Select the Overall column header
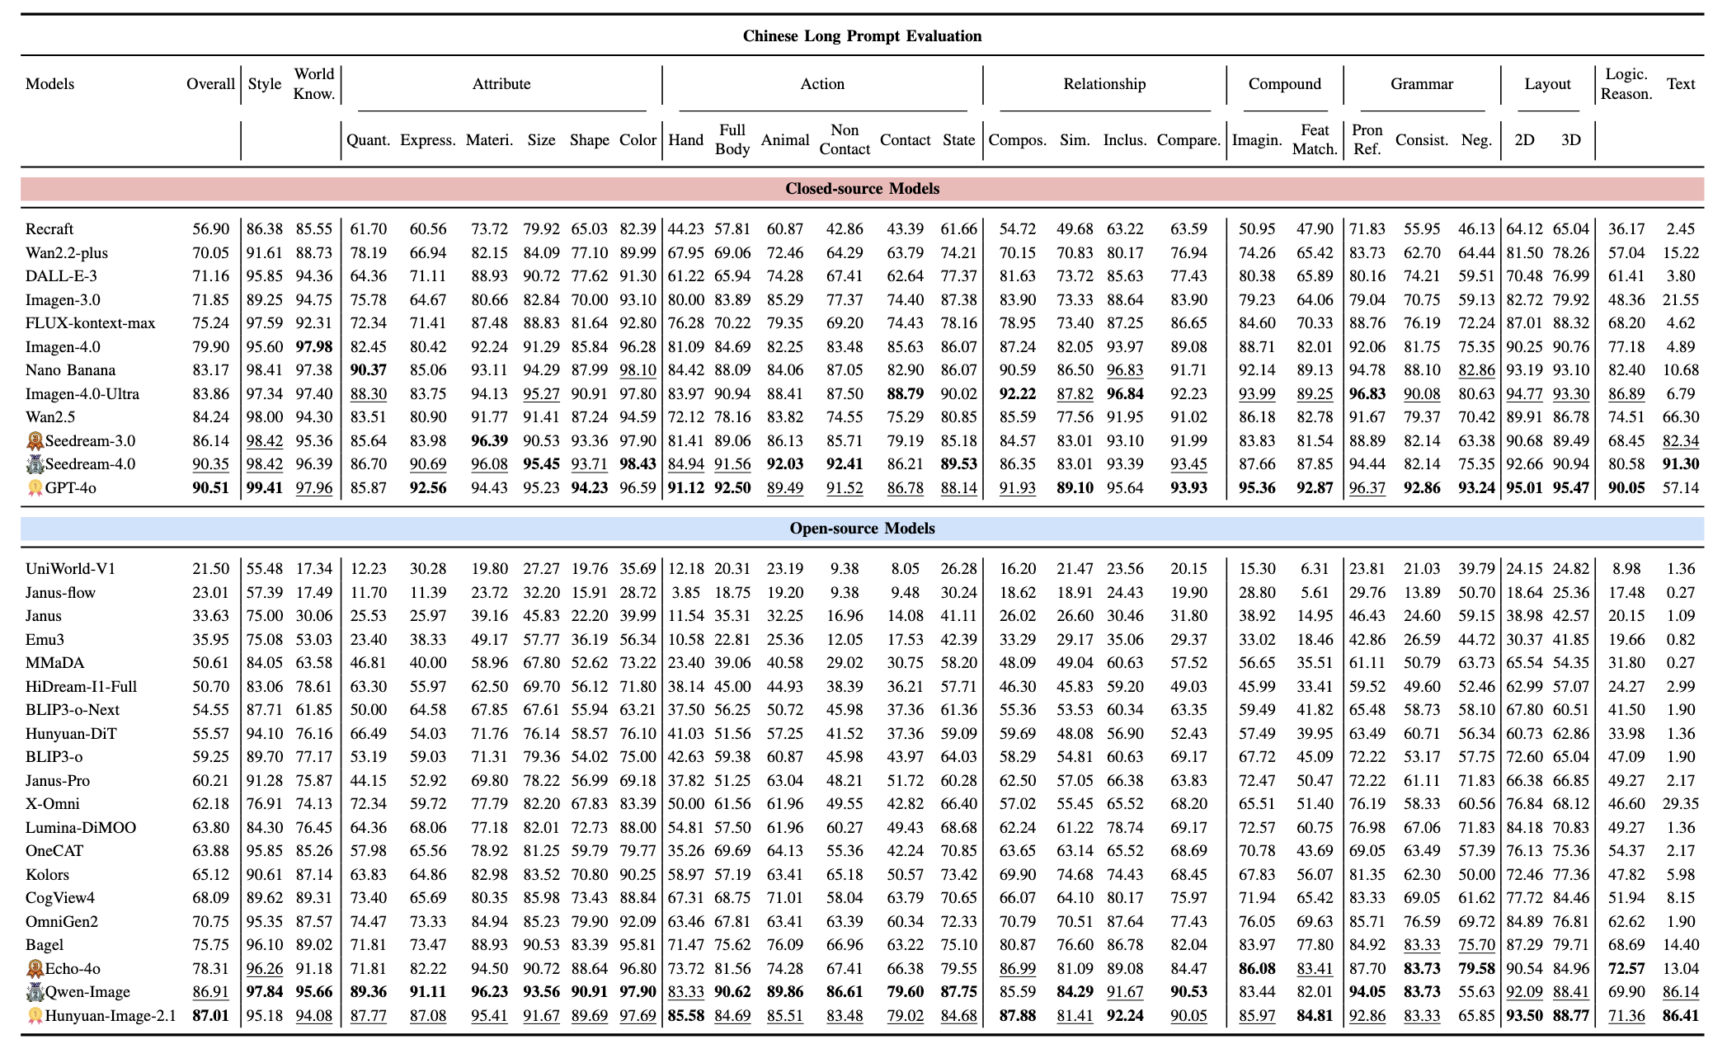The width and height of the screenshot is (1727, 1044). click(x=210, y=84)
